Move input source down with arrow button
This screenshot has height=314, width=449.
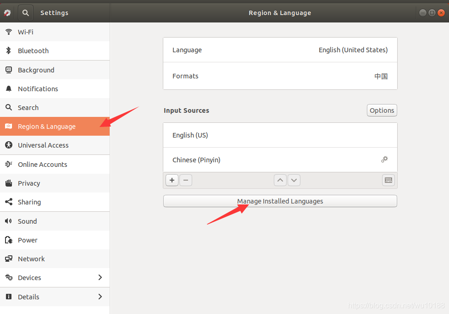(294, 180)
